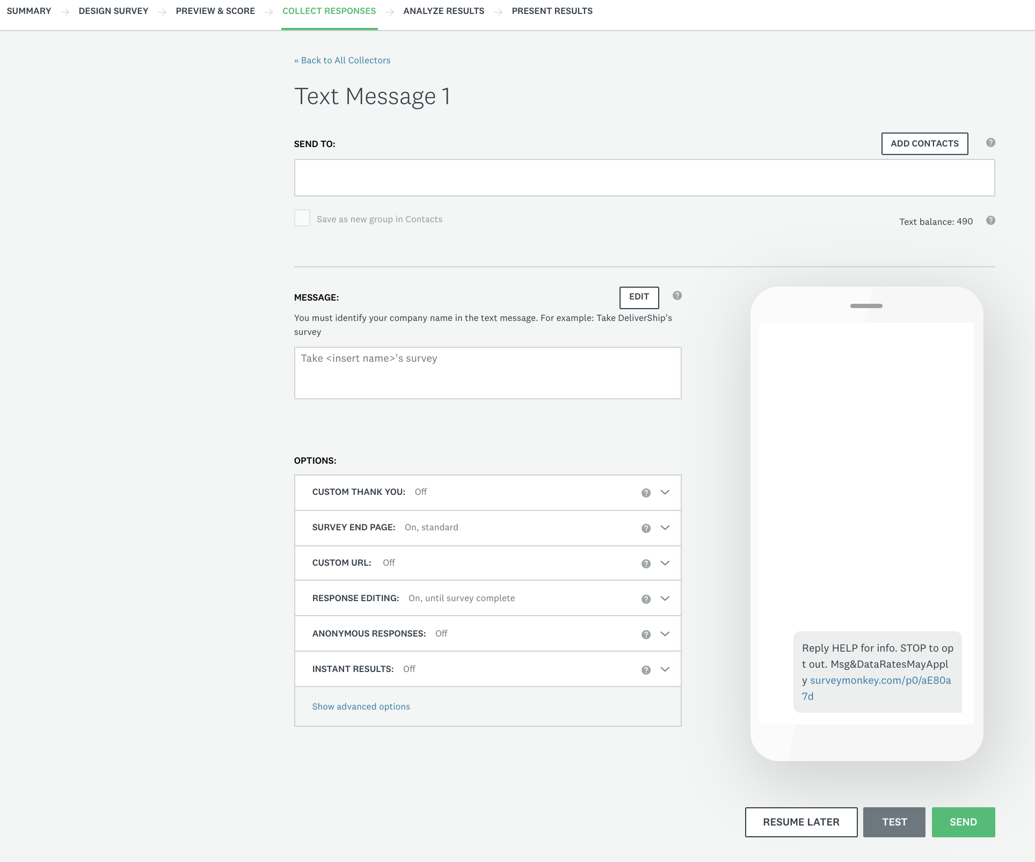Click the help icon next to ANONYMOUS RESPONSES
This screenshot has width=1035, height=862.
click(x=646, y=633)
